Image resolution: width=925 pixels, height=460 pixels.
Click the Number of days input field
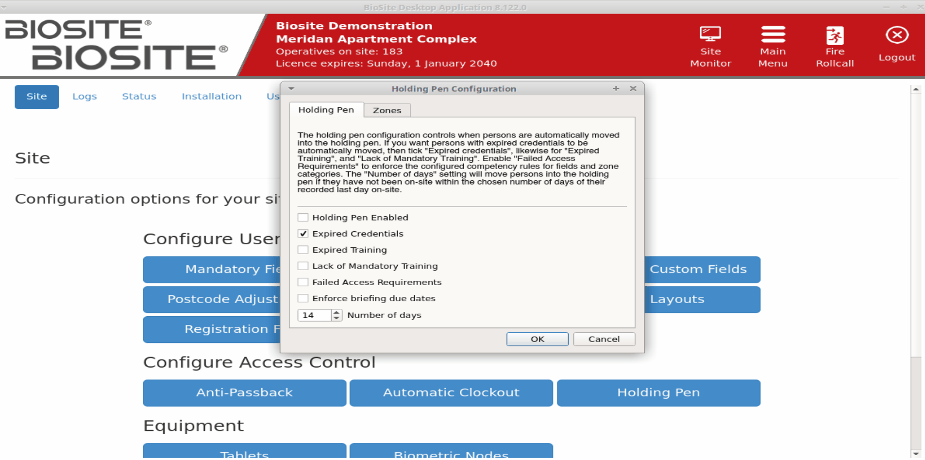tap(315, 315)
